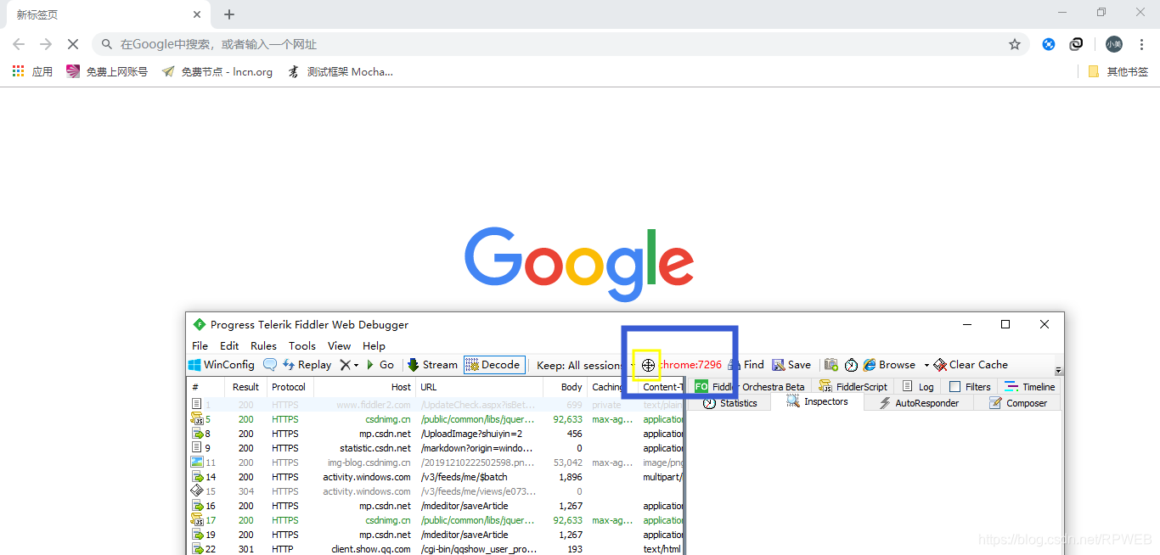Screen dimensions: 1160x555
Task: Click the Go resume button
Action: pos(380,365)
